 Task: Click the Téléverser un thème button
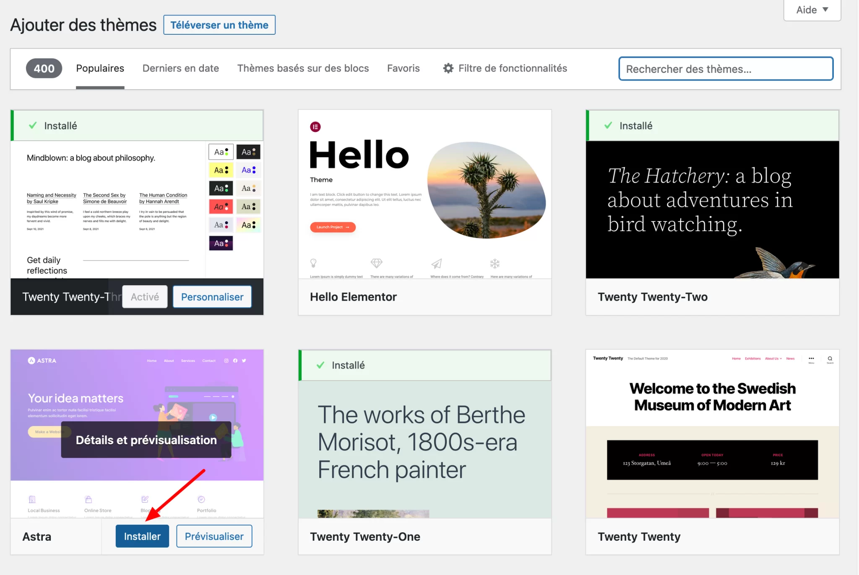point(219,25)
